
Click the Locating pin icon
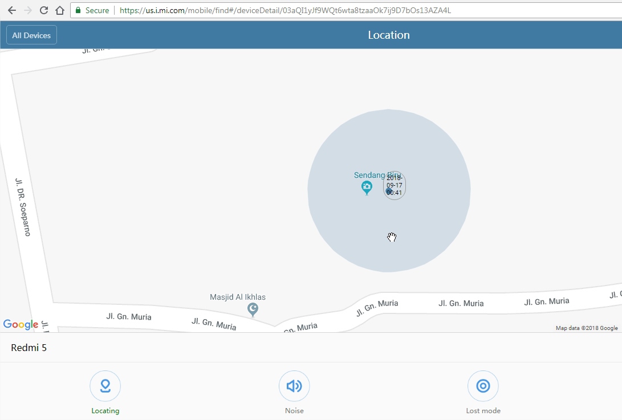tap(105, 386)
